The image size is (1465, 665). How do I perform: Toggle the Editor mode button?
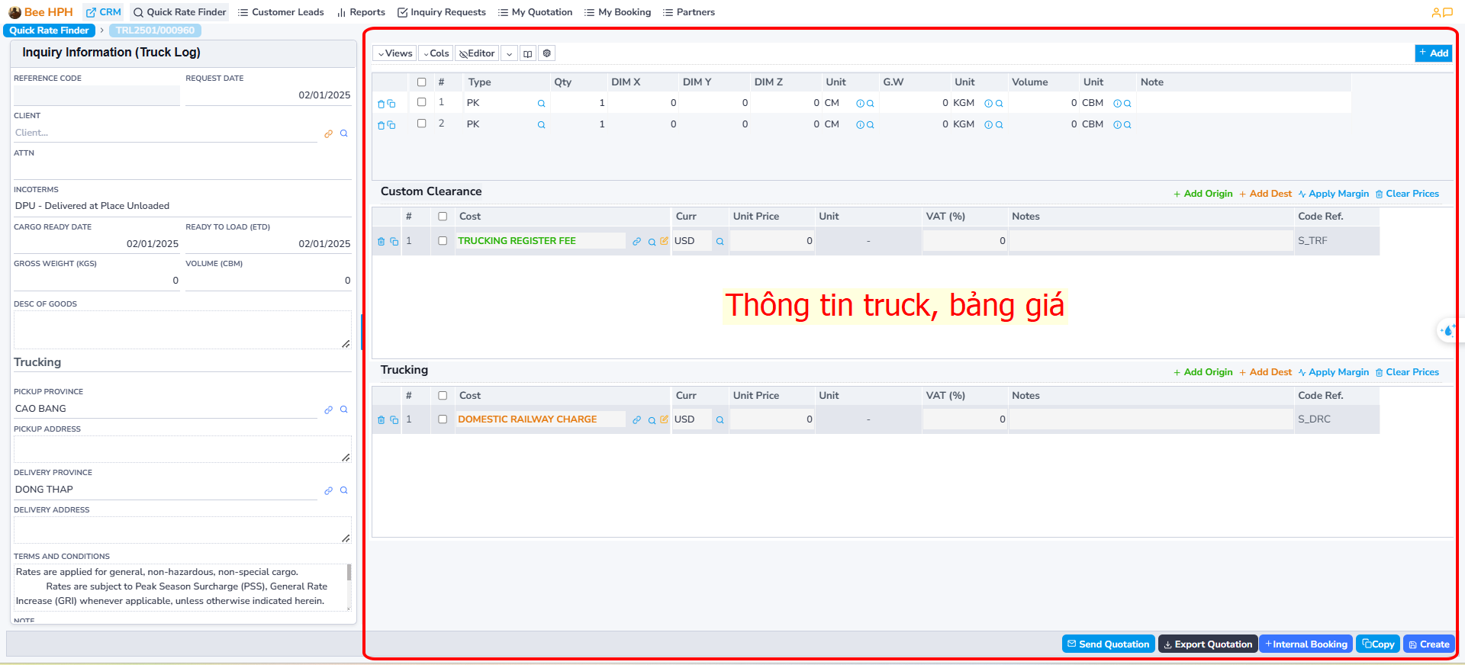(477, 53)
